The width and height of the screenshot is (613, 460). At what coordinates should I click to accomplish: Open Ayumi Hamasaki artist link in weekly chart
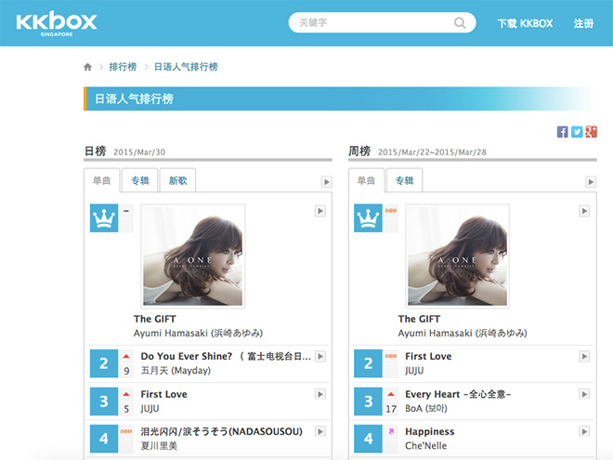pos(463,334)
